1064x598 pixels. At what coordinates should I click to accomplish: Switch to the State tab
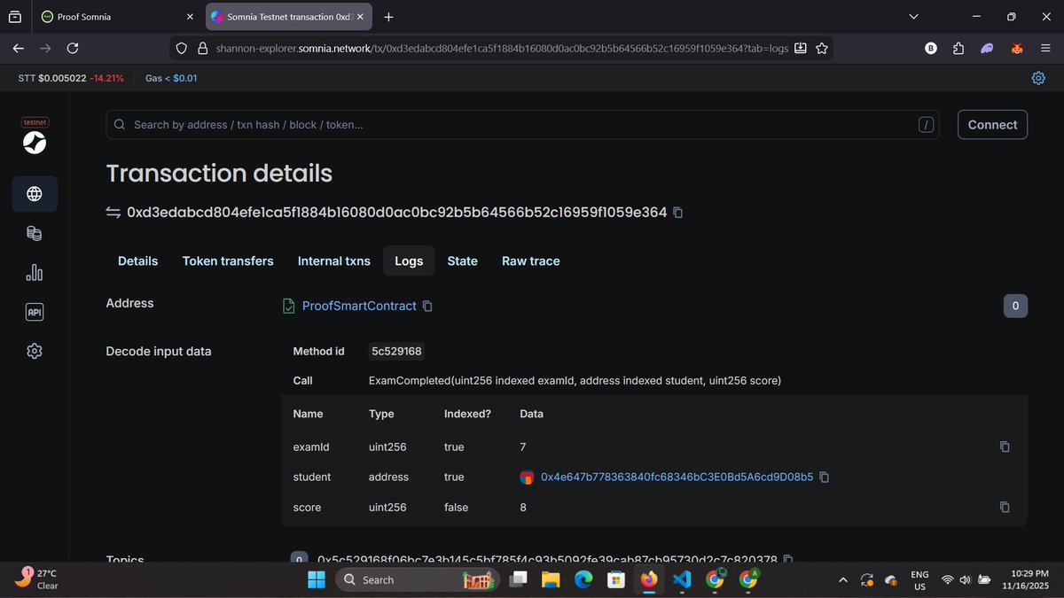point(462,260)
